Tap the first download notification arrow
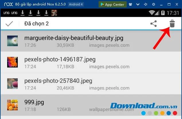Screen dimensions: 182x119 (x=23, y=13)
